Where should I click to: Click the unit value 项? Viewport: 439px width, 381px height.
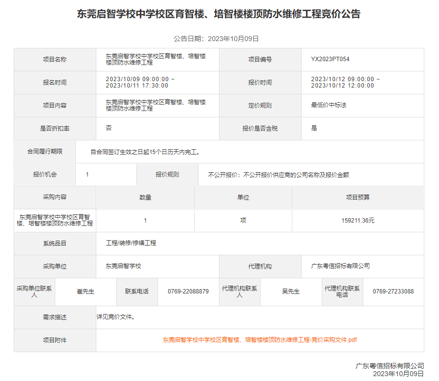tap(243, 221)
